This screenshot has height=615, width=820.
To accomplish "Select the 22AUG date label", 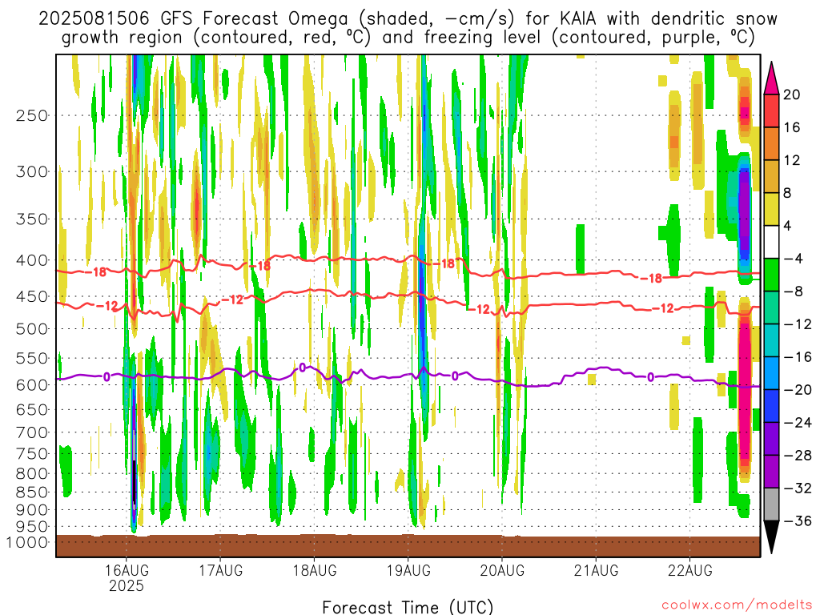I will (x=689, y=570).
